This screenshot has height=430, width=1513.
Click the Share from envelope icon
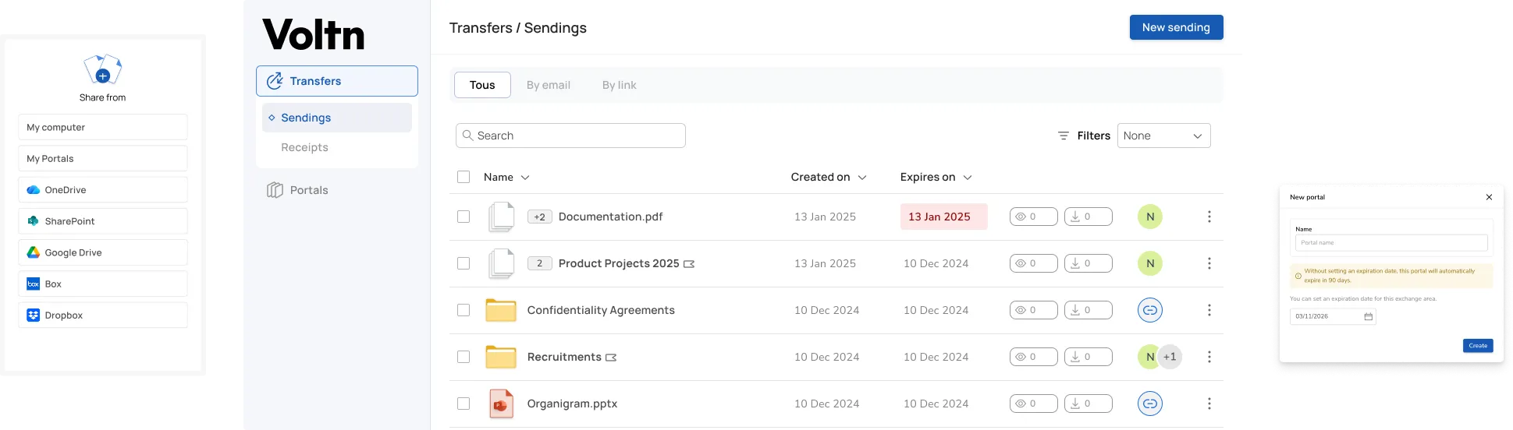tap(102, 69)
